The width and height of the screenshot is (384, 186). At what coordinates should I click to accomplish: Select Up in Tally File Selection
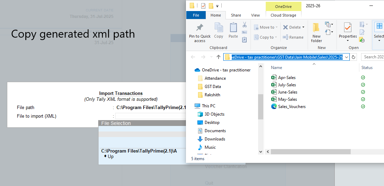pos(110,157)
